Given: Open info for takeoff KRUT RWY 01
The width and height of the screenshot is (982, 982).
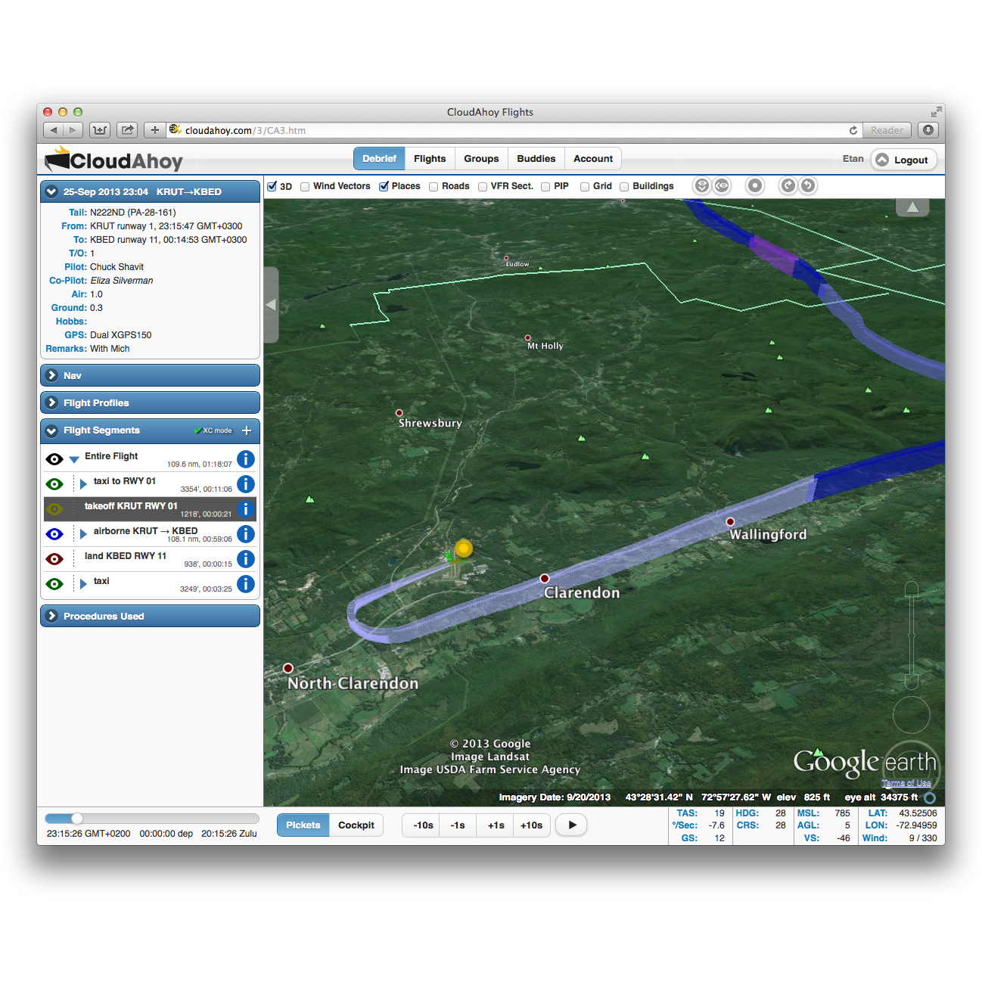Looking at the screenshot, I should [x=246, y=509].
